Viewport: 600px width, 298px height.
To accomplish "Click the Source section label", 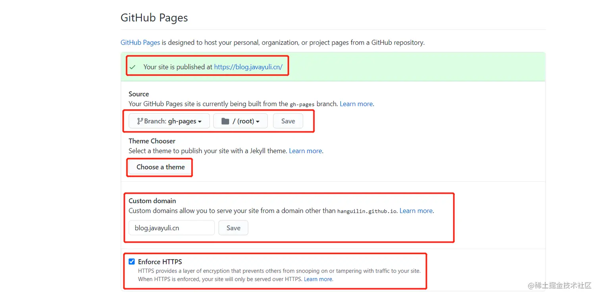I will (139, 94).
